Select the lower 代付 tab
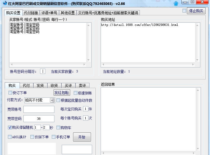The image size is (210, 155). tap(26, 85)
